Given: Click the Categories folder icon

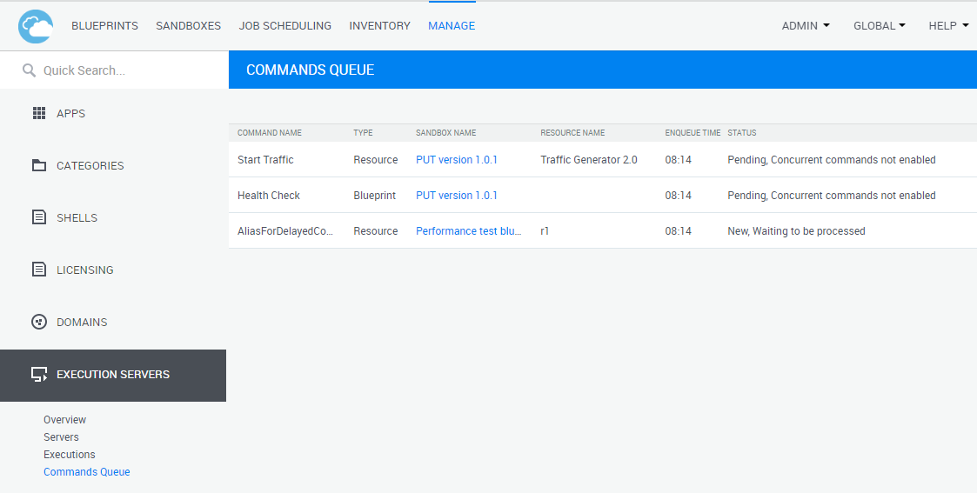Looking at the screenshot, I should (38, 165).
